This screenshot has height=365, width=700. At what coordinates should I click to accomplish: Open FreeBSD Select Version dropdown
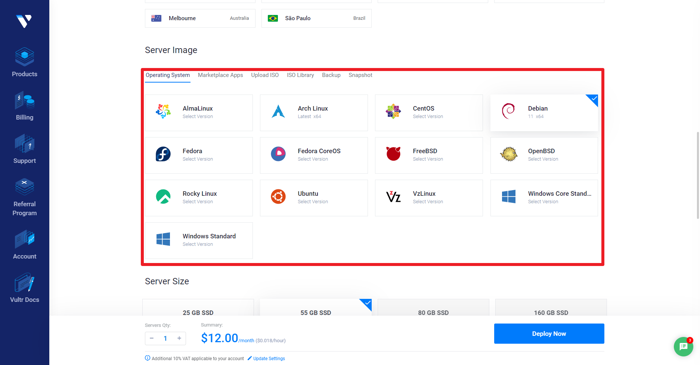point(428,159)
